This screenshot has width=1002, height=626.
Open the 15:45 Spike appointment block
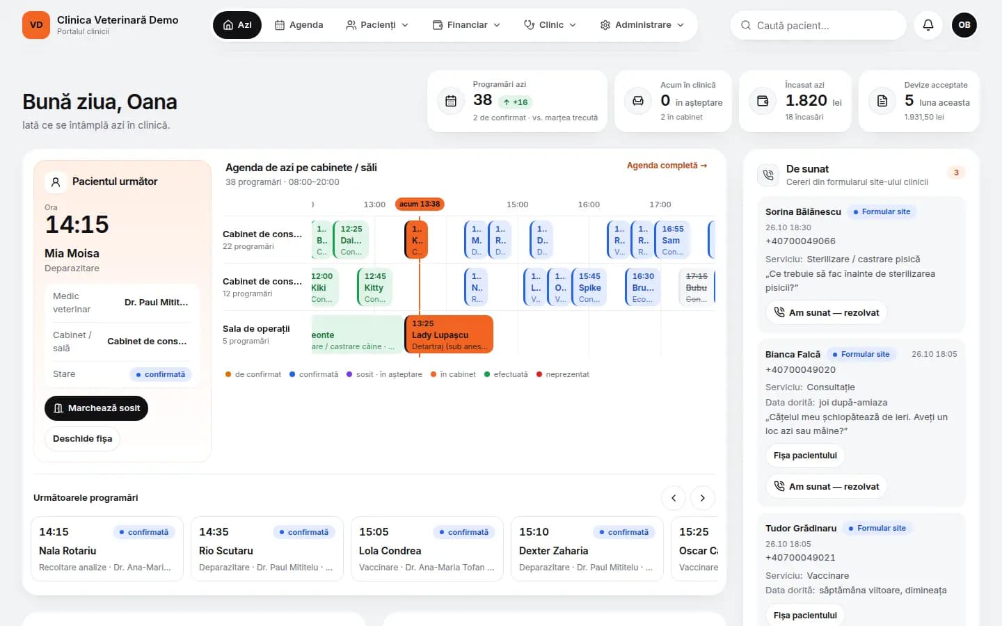[x=590, y=287]
